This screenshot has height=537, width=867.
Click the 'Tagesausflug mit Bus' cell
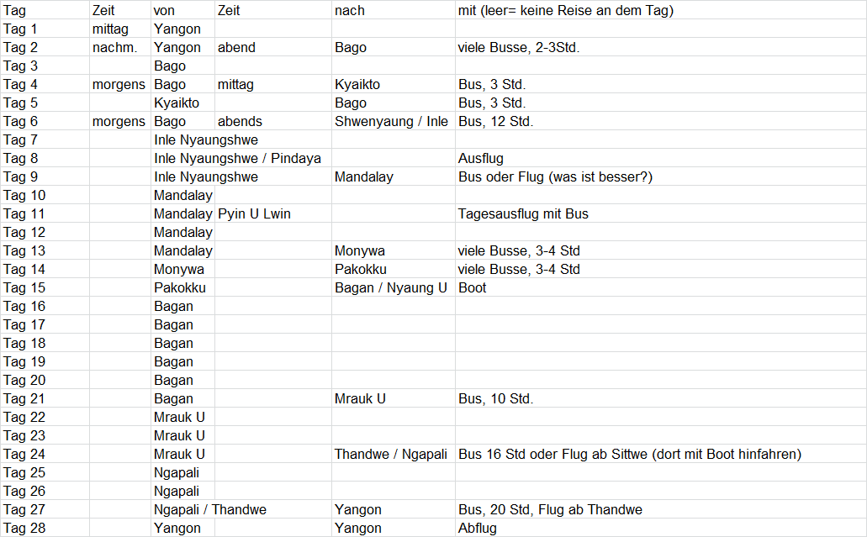[523, 214]
